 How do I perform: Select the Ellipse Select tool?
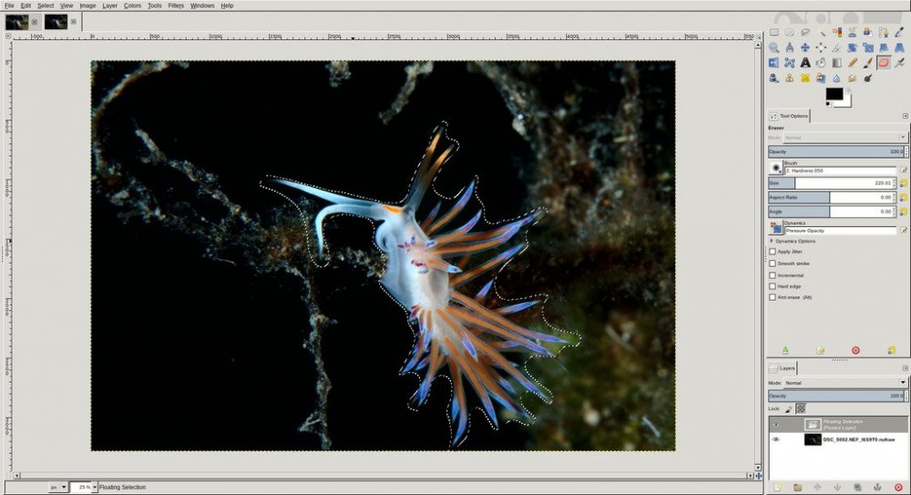pyautogui.click(x=790, y=32)
